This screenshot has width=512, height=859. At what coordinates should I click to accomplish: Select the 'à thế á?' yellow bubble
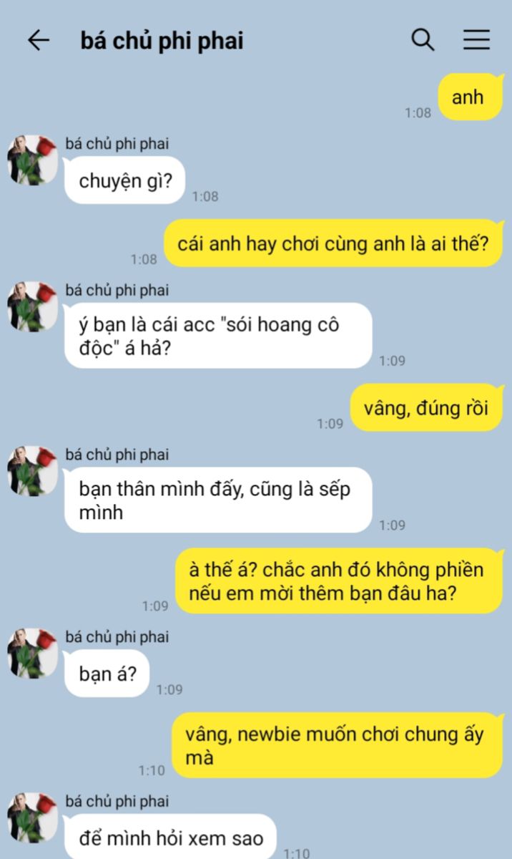point(339,581)
